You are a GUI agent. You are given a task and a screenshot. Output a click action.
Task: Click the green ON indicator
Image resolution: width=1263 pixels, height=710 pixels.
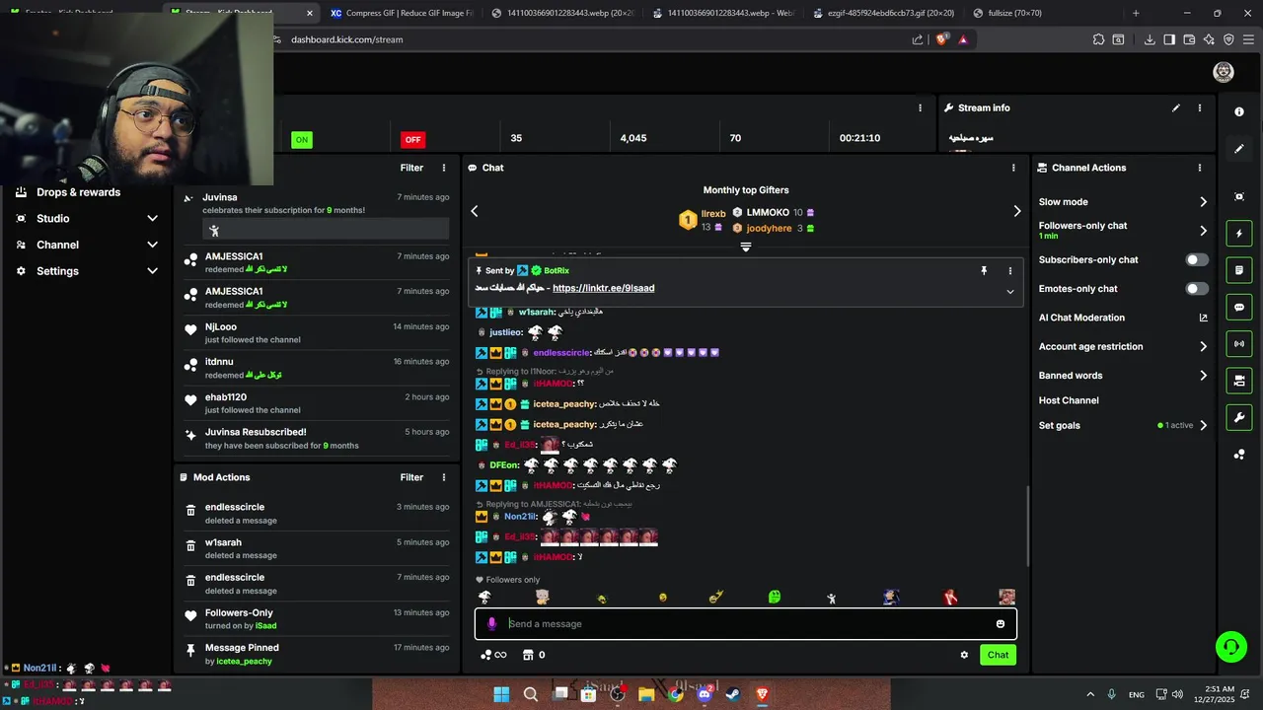pyautogui.click(x=302, y=139)
